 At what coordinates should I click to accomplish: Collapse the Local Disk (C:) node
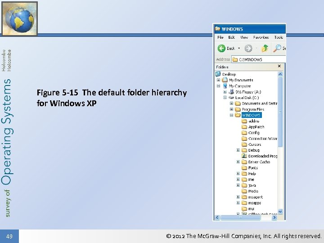click(x=225, y=98)
